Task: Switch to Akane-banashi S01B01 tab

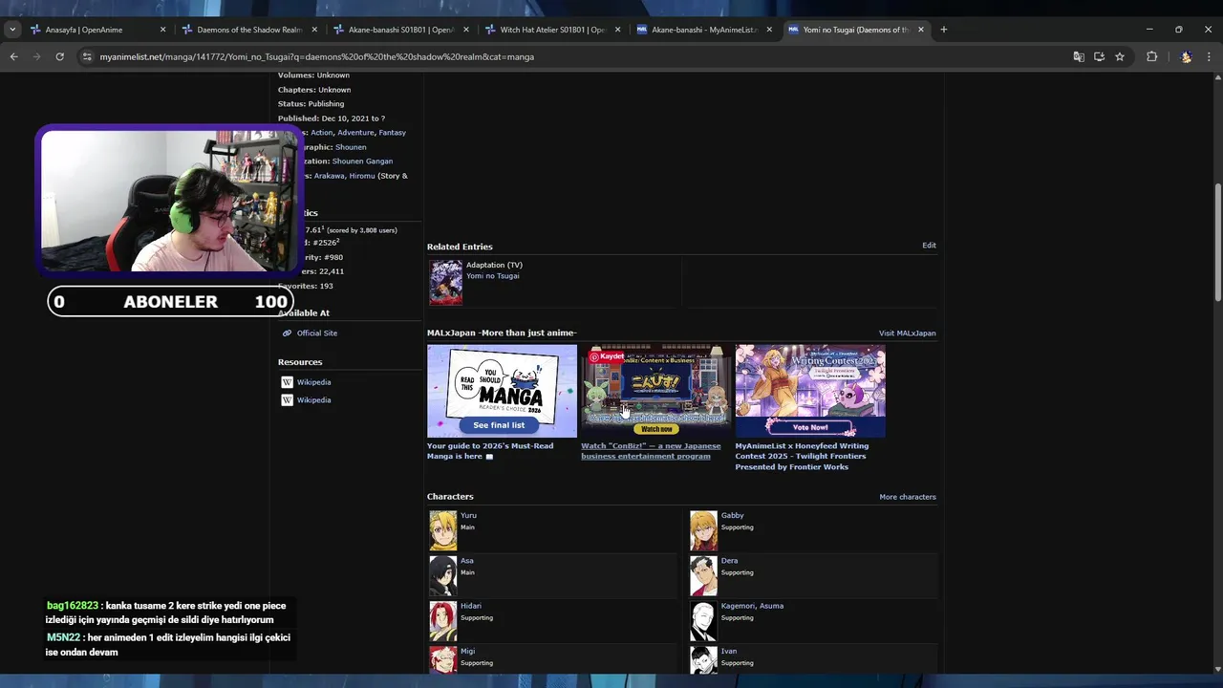Action: click(x=401, y=30)
